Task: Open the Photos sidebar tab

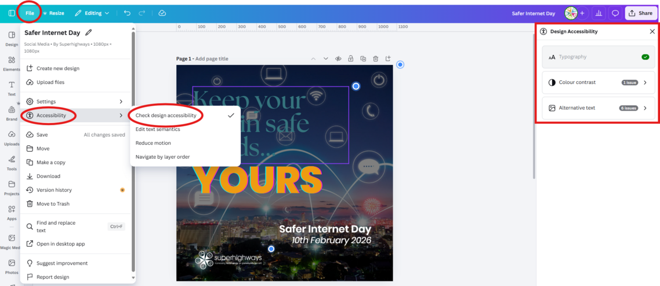Action: (12, 266)
